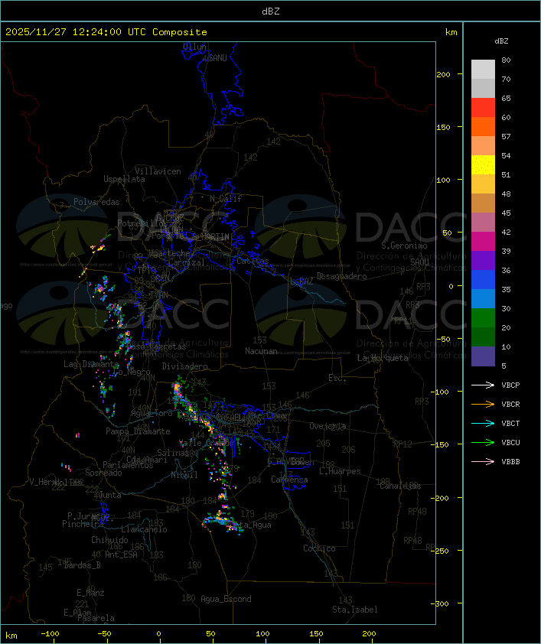Pick the red 60-65 dBZ swatch
The image size is (541, 644).
(x=483, y=108)
